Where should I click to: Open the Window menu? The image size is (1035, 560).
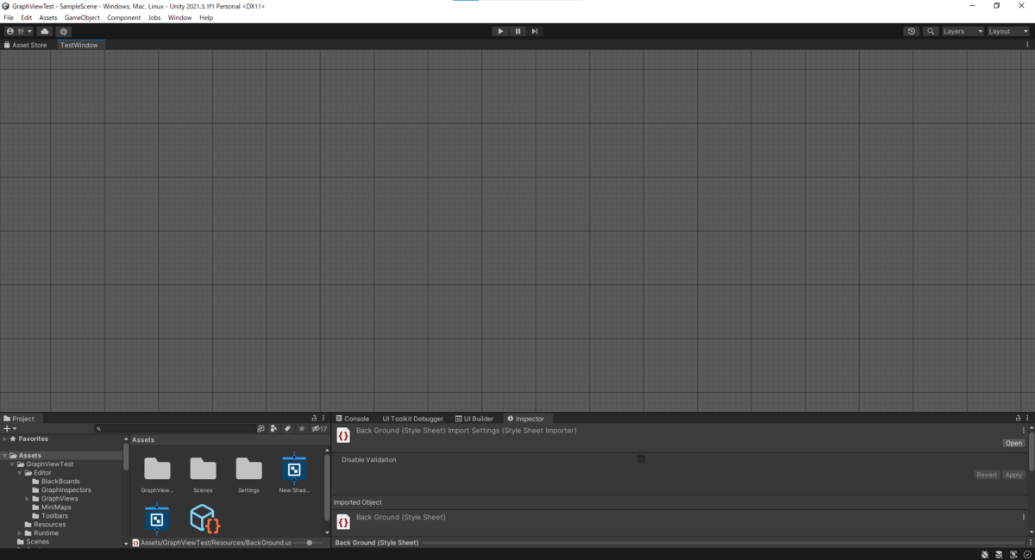click(x=179, y=17)
